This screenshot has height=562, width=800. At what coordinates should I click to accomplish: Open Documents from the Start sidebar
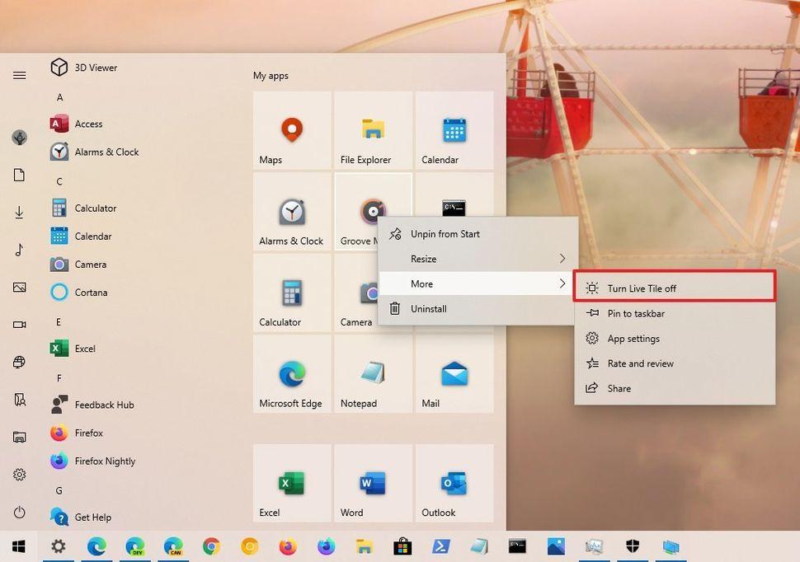click(20, 175)
